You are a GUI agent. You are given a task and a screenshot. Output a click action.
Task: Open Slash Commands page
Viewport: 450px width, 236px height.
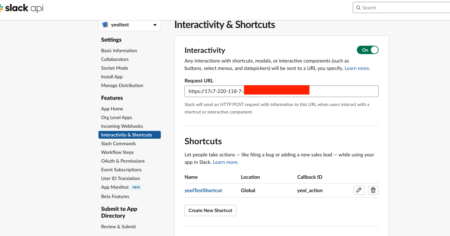(x=118, y=144)
